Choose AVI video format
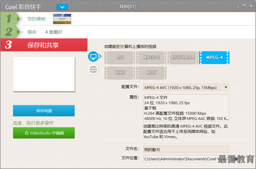 pyautogui.click(x=120, y=58)
